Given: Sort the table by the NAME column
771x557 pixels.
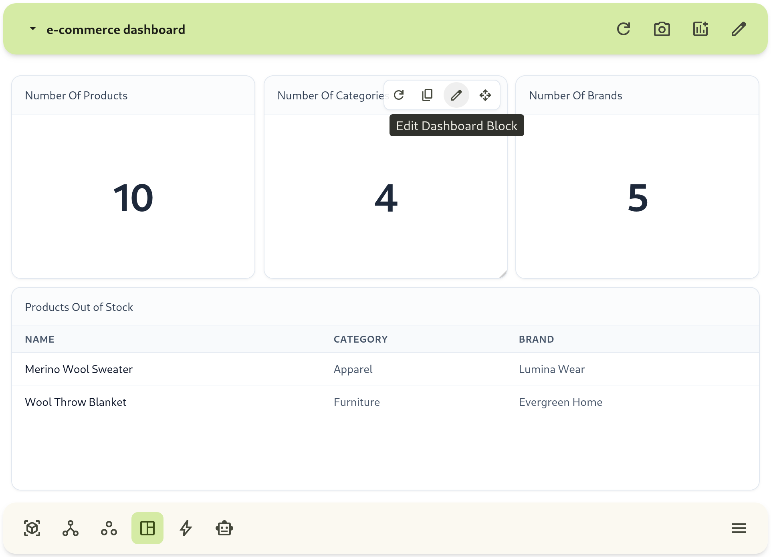Looking at the screenshot, I should (40, 339).
